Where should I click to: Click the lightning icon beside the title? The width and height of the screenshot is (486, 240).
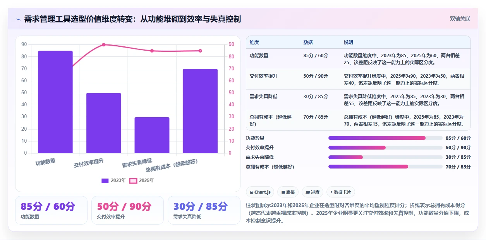18,19
